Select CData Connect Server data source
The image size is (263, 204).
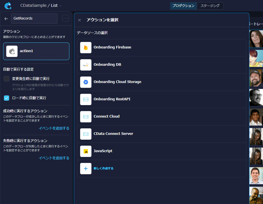click(x=162, y=134)
